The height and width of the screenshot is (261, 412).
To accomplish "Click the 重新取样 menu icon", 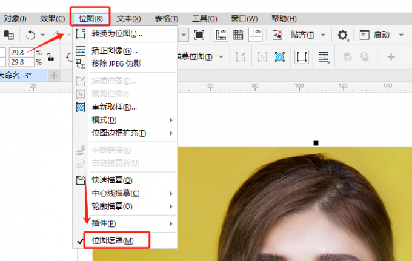I will (81, 107).
